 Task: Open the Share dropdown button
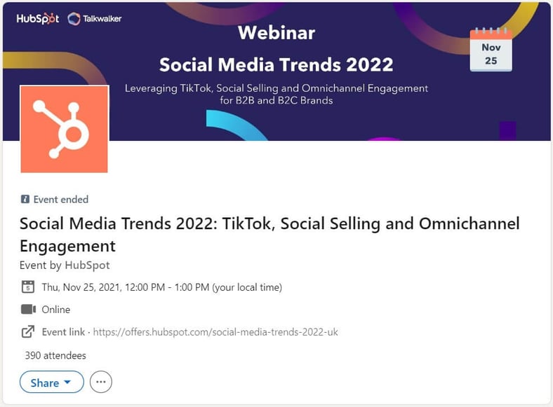[52, 382]
